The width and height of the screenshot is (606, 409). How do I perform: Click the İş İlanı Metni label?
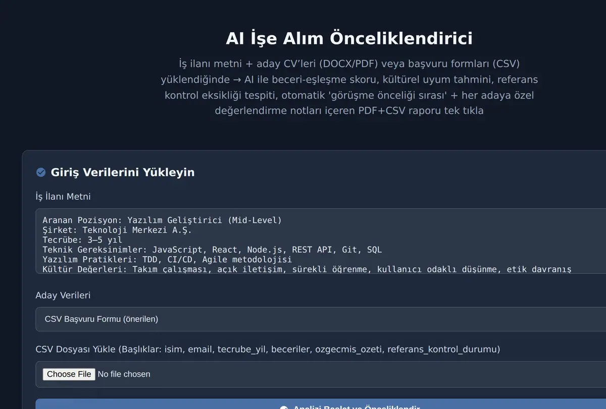click(63, 197)
